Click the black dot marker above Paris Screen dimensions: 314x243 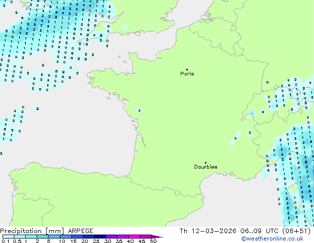coord(187,69)
